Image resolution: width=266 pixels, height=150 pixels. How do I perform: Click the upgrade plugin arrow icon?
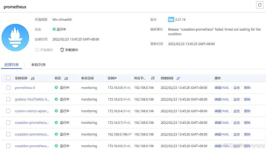(x=37, y=50)
